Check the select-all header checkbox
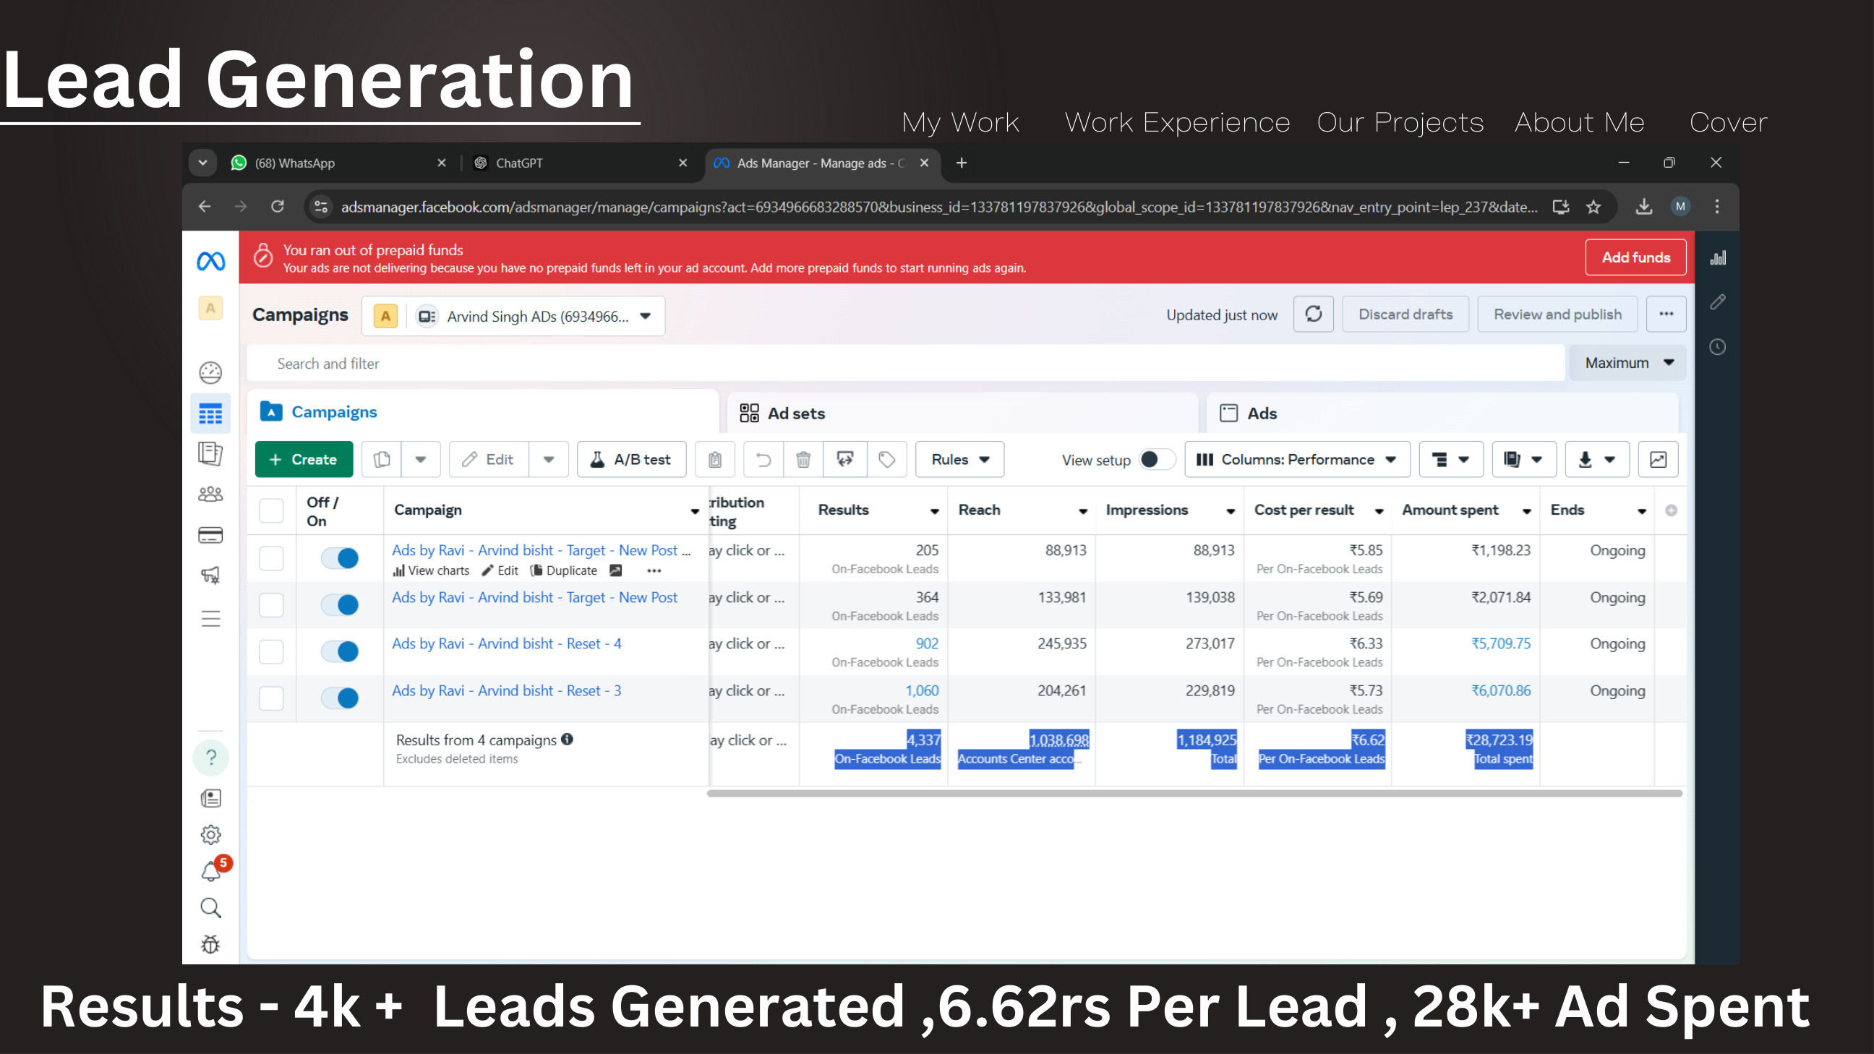 271,510
